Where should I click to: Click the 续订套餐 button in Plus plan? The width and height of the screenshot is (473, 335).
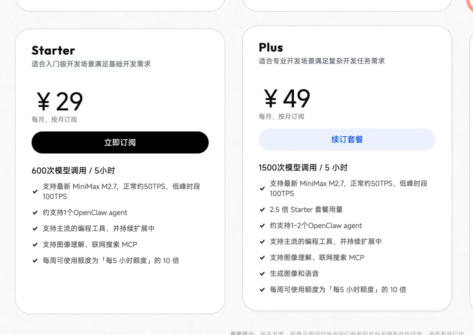coord(347,140)
